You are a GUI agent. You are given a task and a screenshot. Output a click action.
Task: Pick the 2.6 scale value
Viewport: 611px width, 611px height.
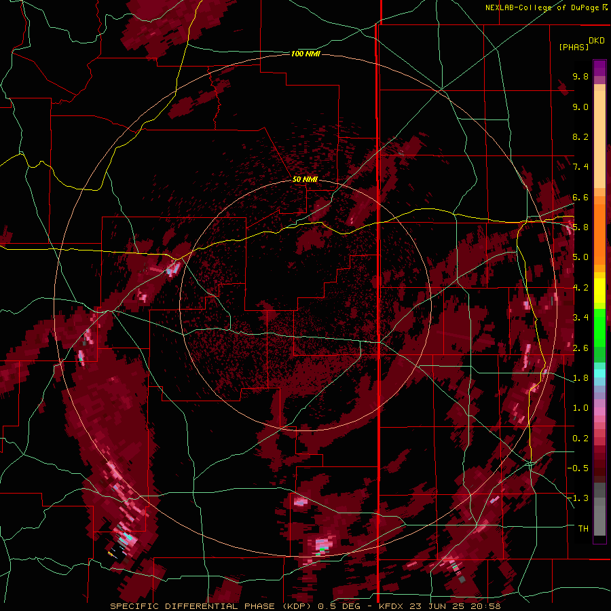tap(580, 348)
